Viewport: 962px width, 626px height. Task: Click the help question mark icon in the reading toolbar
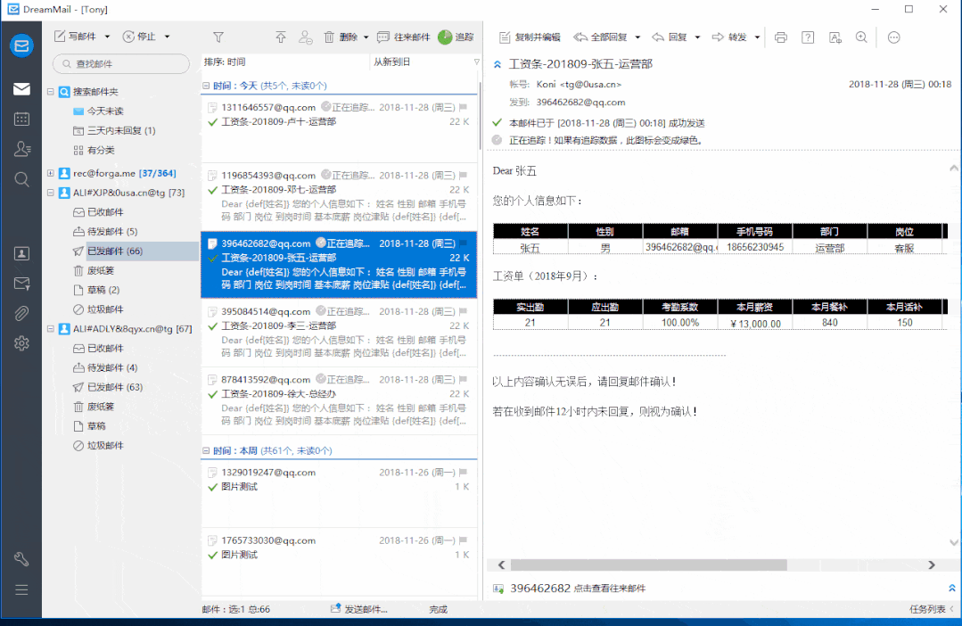[x=808, y=37]
